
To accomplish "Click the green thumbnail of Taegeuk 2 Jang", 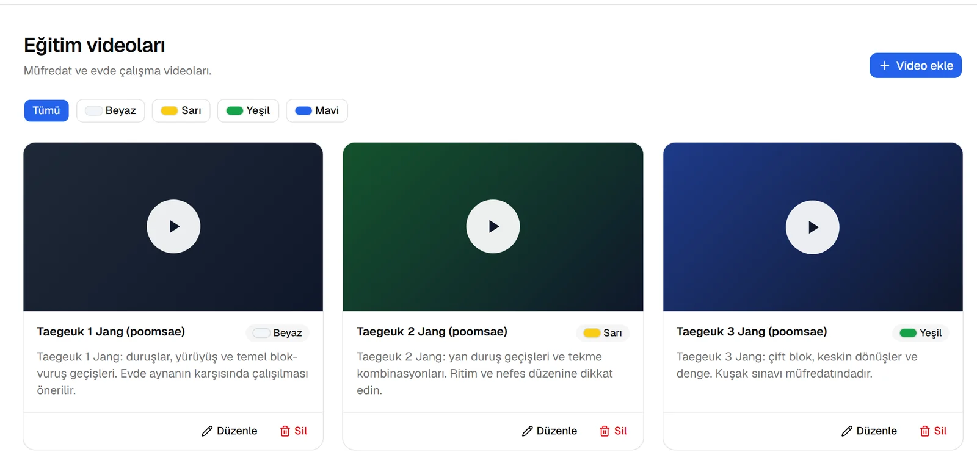I will tap(493, 227).
